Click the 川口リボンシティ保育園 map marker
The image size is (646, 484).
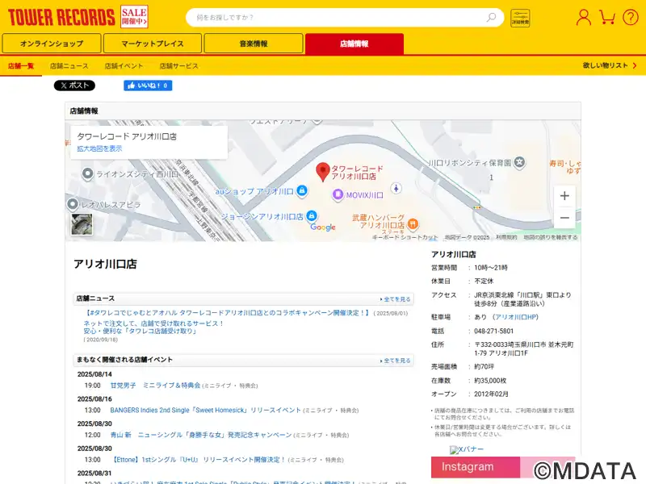point(519,162)
